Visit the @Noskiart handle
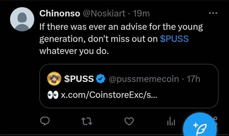229x136 pixels. point(104,14)
